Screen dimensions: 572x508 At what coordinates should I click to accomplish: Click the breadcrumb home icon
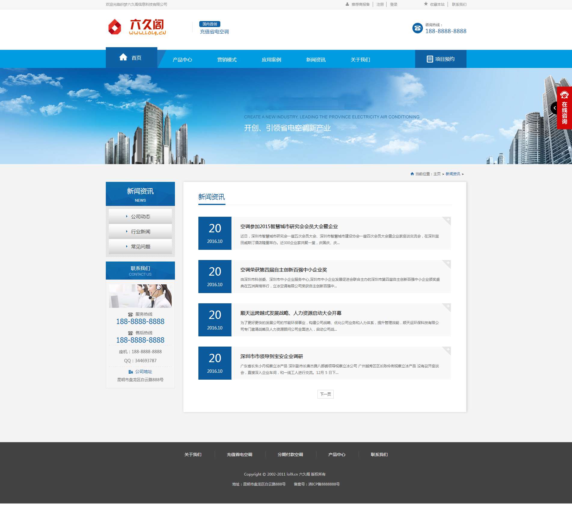412,174
